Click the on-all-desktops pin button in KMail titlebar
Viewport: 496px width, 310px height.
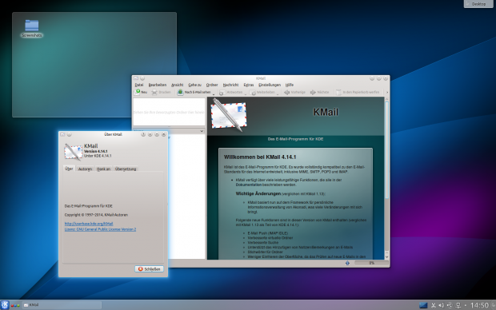click(x=142, y=78)
